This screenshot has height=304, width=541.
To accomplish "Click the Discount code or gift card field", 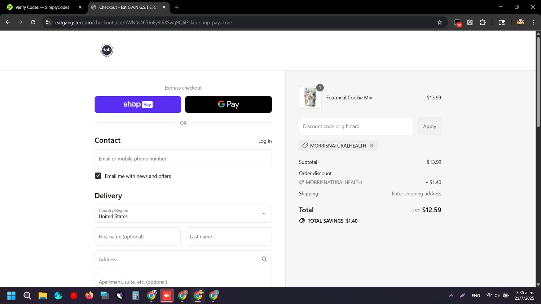I will (356, 126).
